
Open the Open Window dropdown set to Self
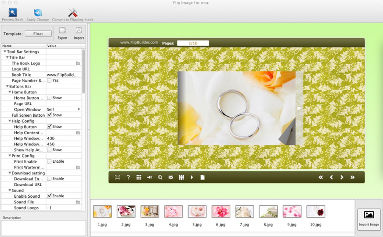(x=63, y=109)
